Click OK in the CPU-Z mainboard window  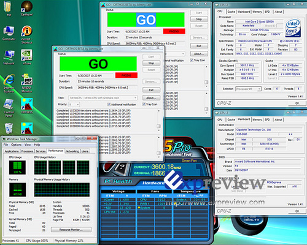[297, 211]
